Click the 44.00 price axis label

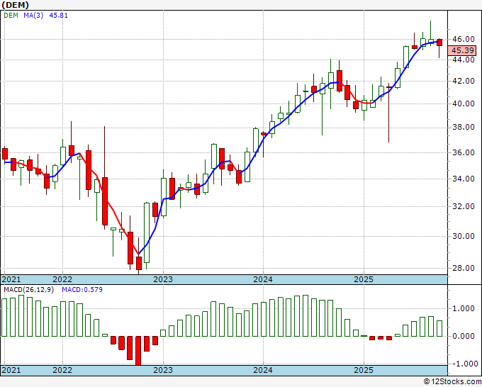(464, 60)
